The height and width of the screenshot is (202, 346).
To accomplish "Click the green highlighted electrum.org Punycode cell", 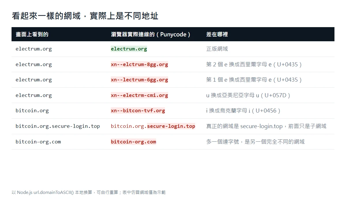I will tap(129, 49).
